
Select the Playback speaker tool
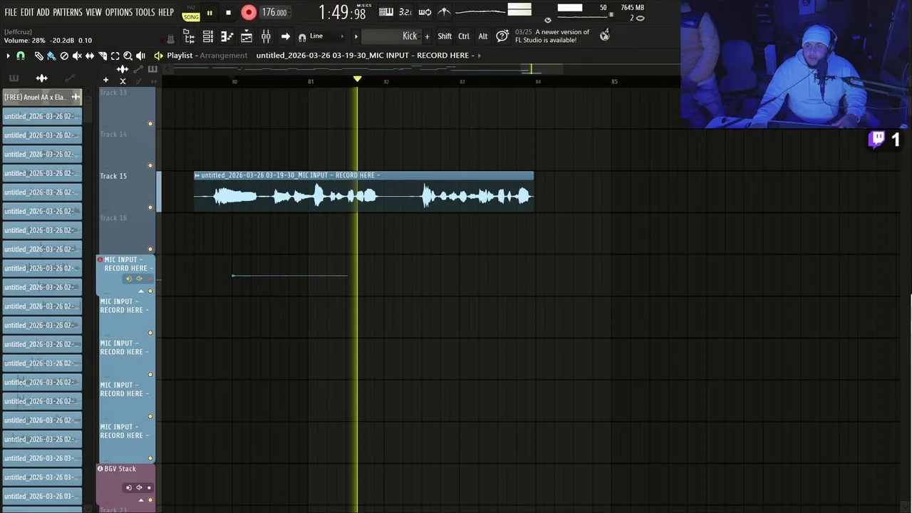tap(140, 56)
